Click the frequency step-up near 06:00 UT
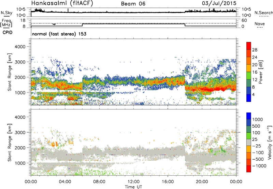 pos(82,25)
